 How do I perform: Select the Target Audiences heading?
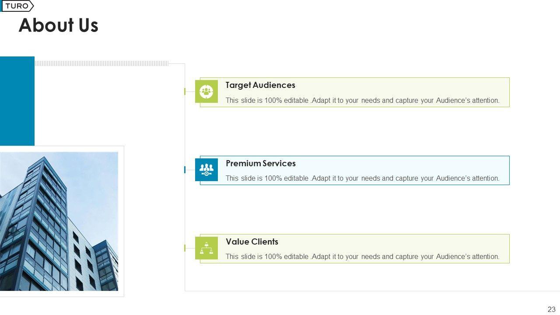tap(260, 85)
